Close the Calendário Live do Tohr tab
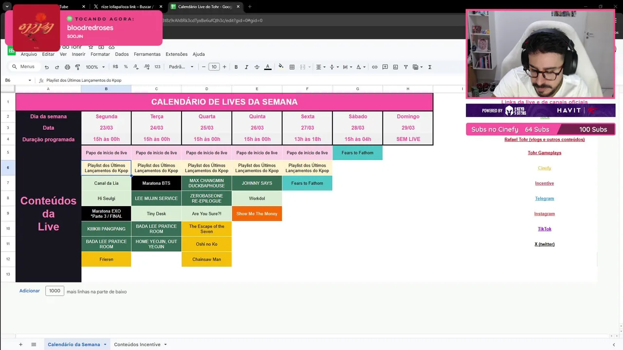This screenshot has height=350, width=623. coord(238,7)
